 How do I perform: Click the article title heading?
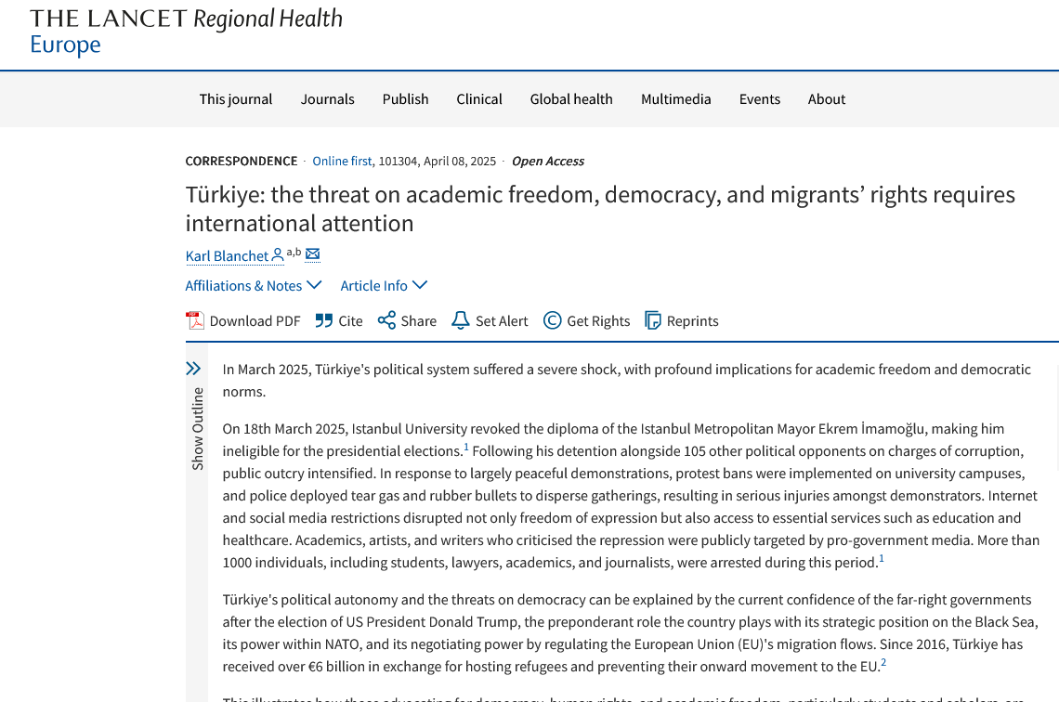tap(600, 209)
